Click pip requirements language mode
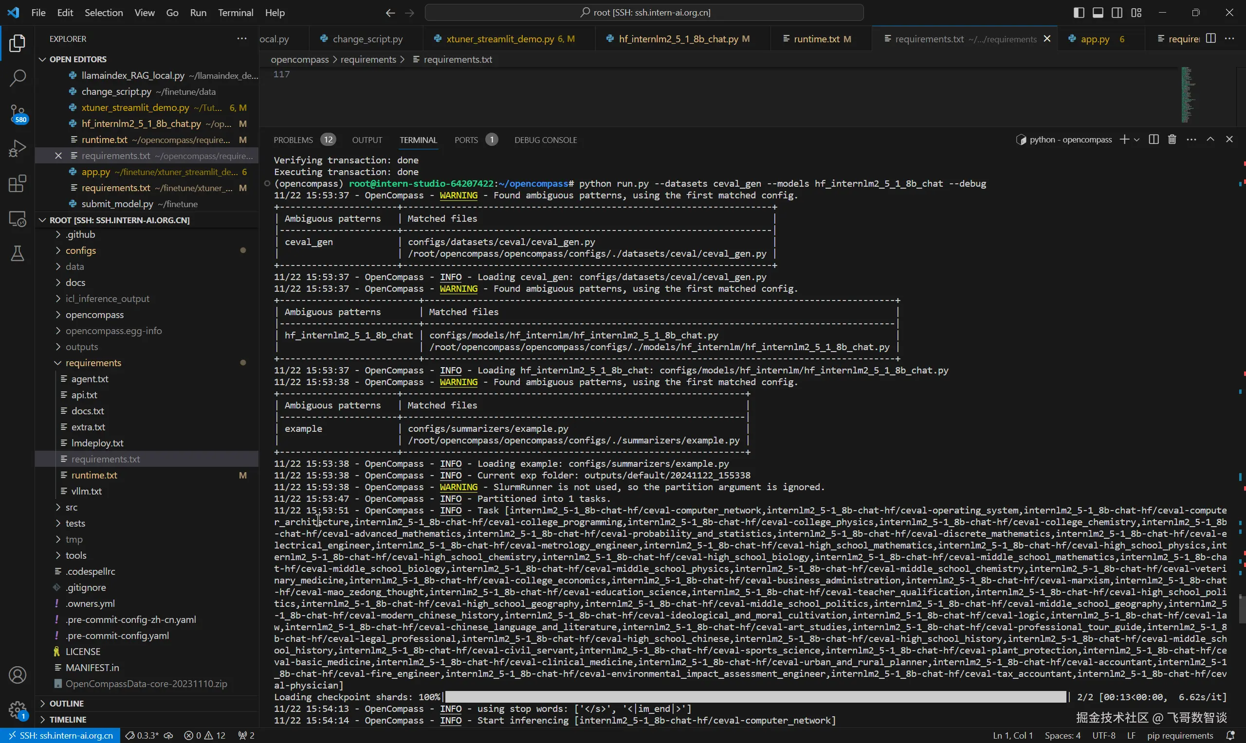This screenshot has height=743, width=1246. point(1180,736)
